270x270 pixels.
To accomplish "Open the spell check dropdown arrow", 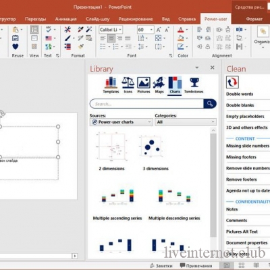I will click(x=55, y=30).
